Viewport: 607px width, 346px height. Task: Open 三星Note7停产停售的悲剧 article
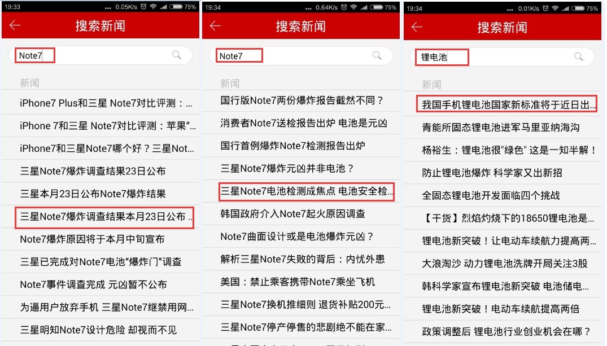click(x=301, y=327)
